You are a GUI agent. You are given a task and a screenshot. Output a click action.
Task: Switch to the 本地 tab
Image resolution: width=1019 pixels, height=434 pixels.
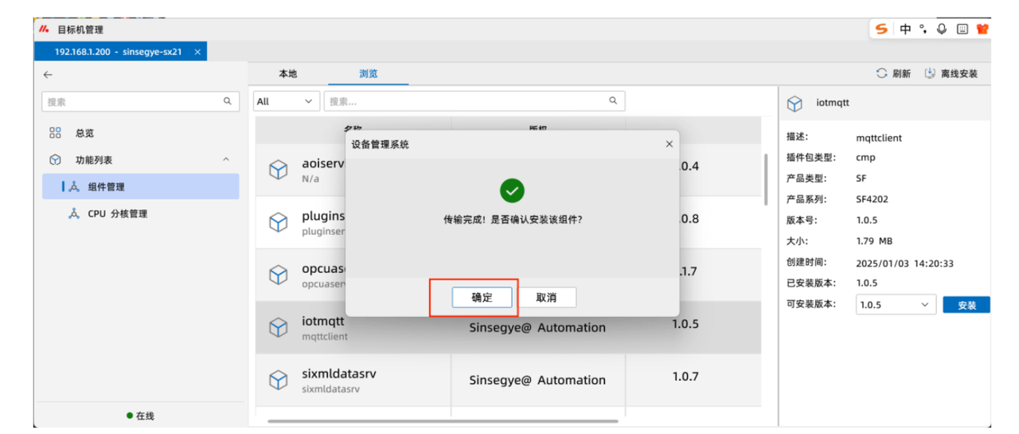287,73
